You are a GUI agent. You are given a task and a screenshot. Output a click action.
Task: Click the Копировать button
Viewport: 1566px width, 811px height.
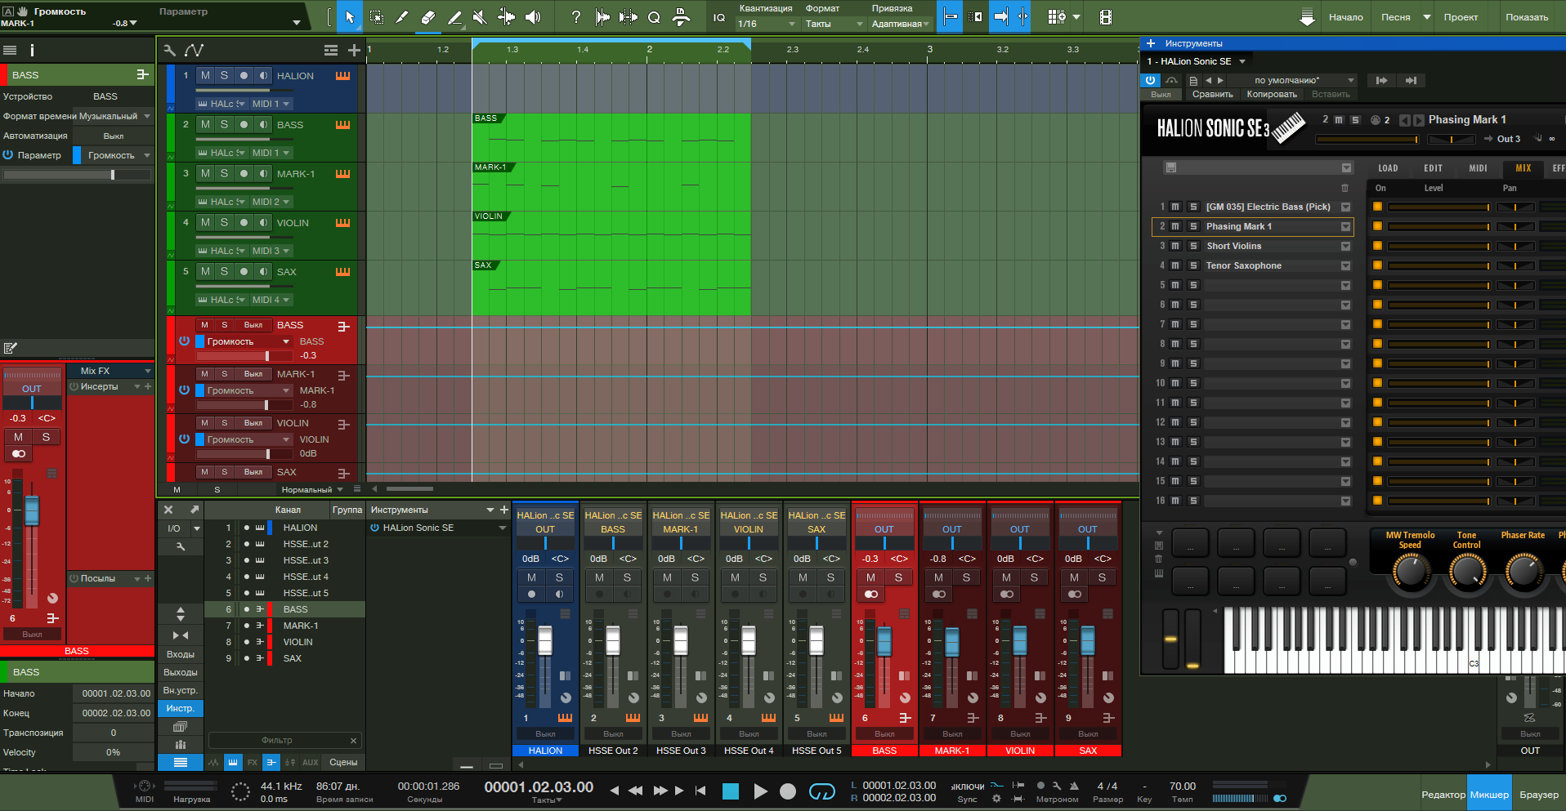[1271, 94]
